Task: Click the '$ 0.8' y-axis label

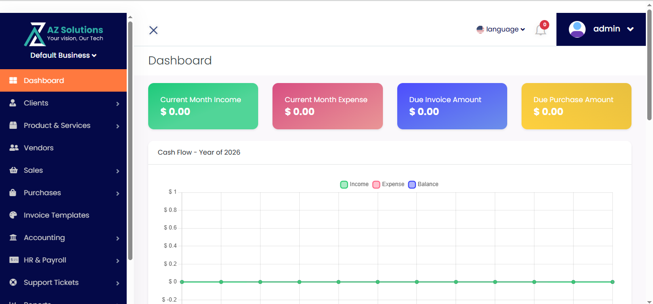Action: pyautogui.click(x=170, y=210)
